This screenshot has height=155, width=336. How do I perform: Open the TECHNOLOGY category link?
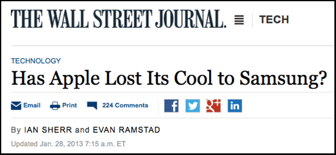pyautogui.click(x=36, y=61)
